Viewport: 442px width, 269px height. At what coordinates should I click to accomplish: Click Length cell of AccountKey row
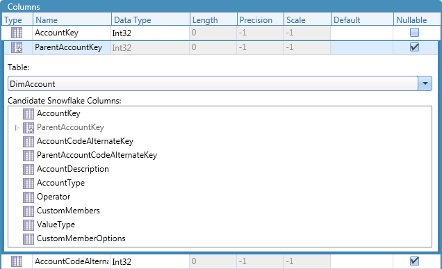213,33
